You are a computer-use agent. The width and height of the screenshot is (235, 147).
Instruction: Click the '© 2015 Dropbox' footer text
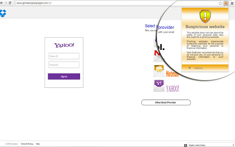pyautogui.click(x=12, y=144)
